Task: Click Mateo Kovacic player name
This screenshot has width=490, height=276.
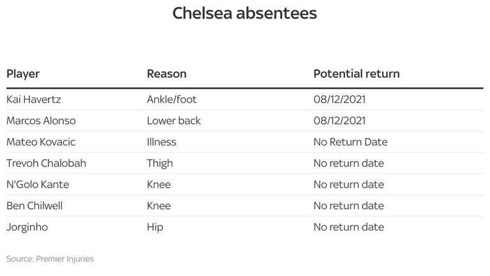Action: [x=41, y=142]
